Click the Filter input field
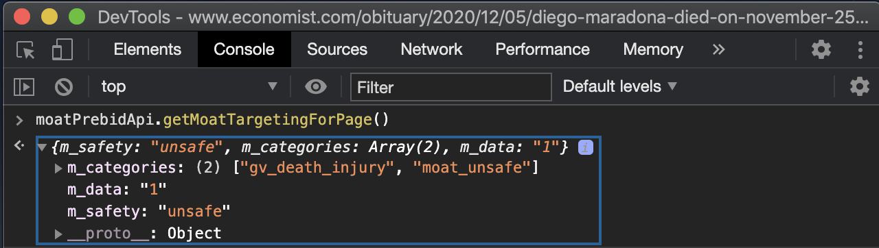Screen dimensions: 879x248 [451, 87]
